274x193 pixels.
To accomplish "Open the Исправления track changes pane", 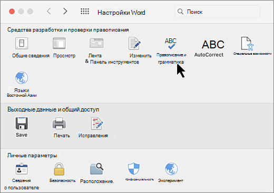I will point(97,124).
